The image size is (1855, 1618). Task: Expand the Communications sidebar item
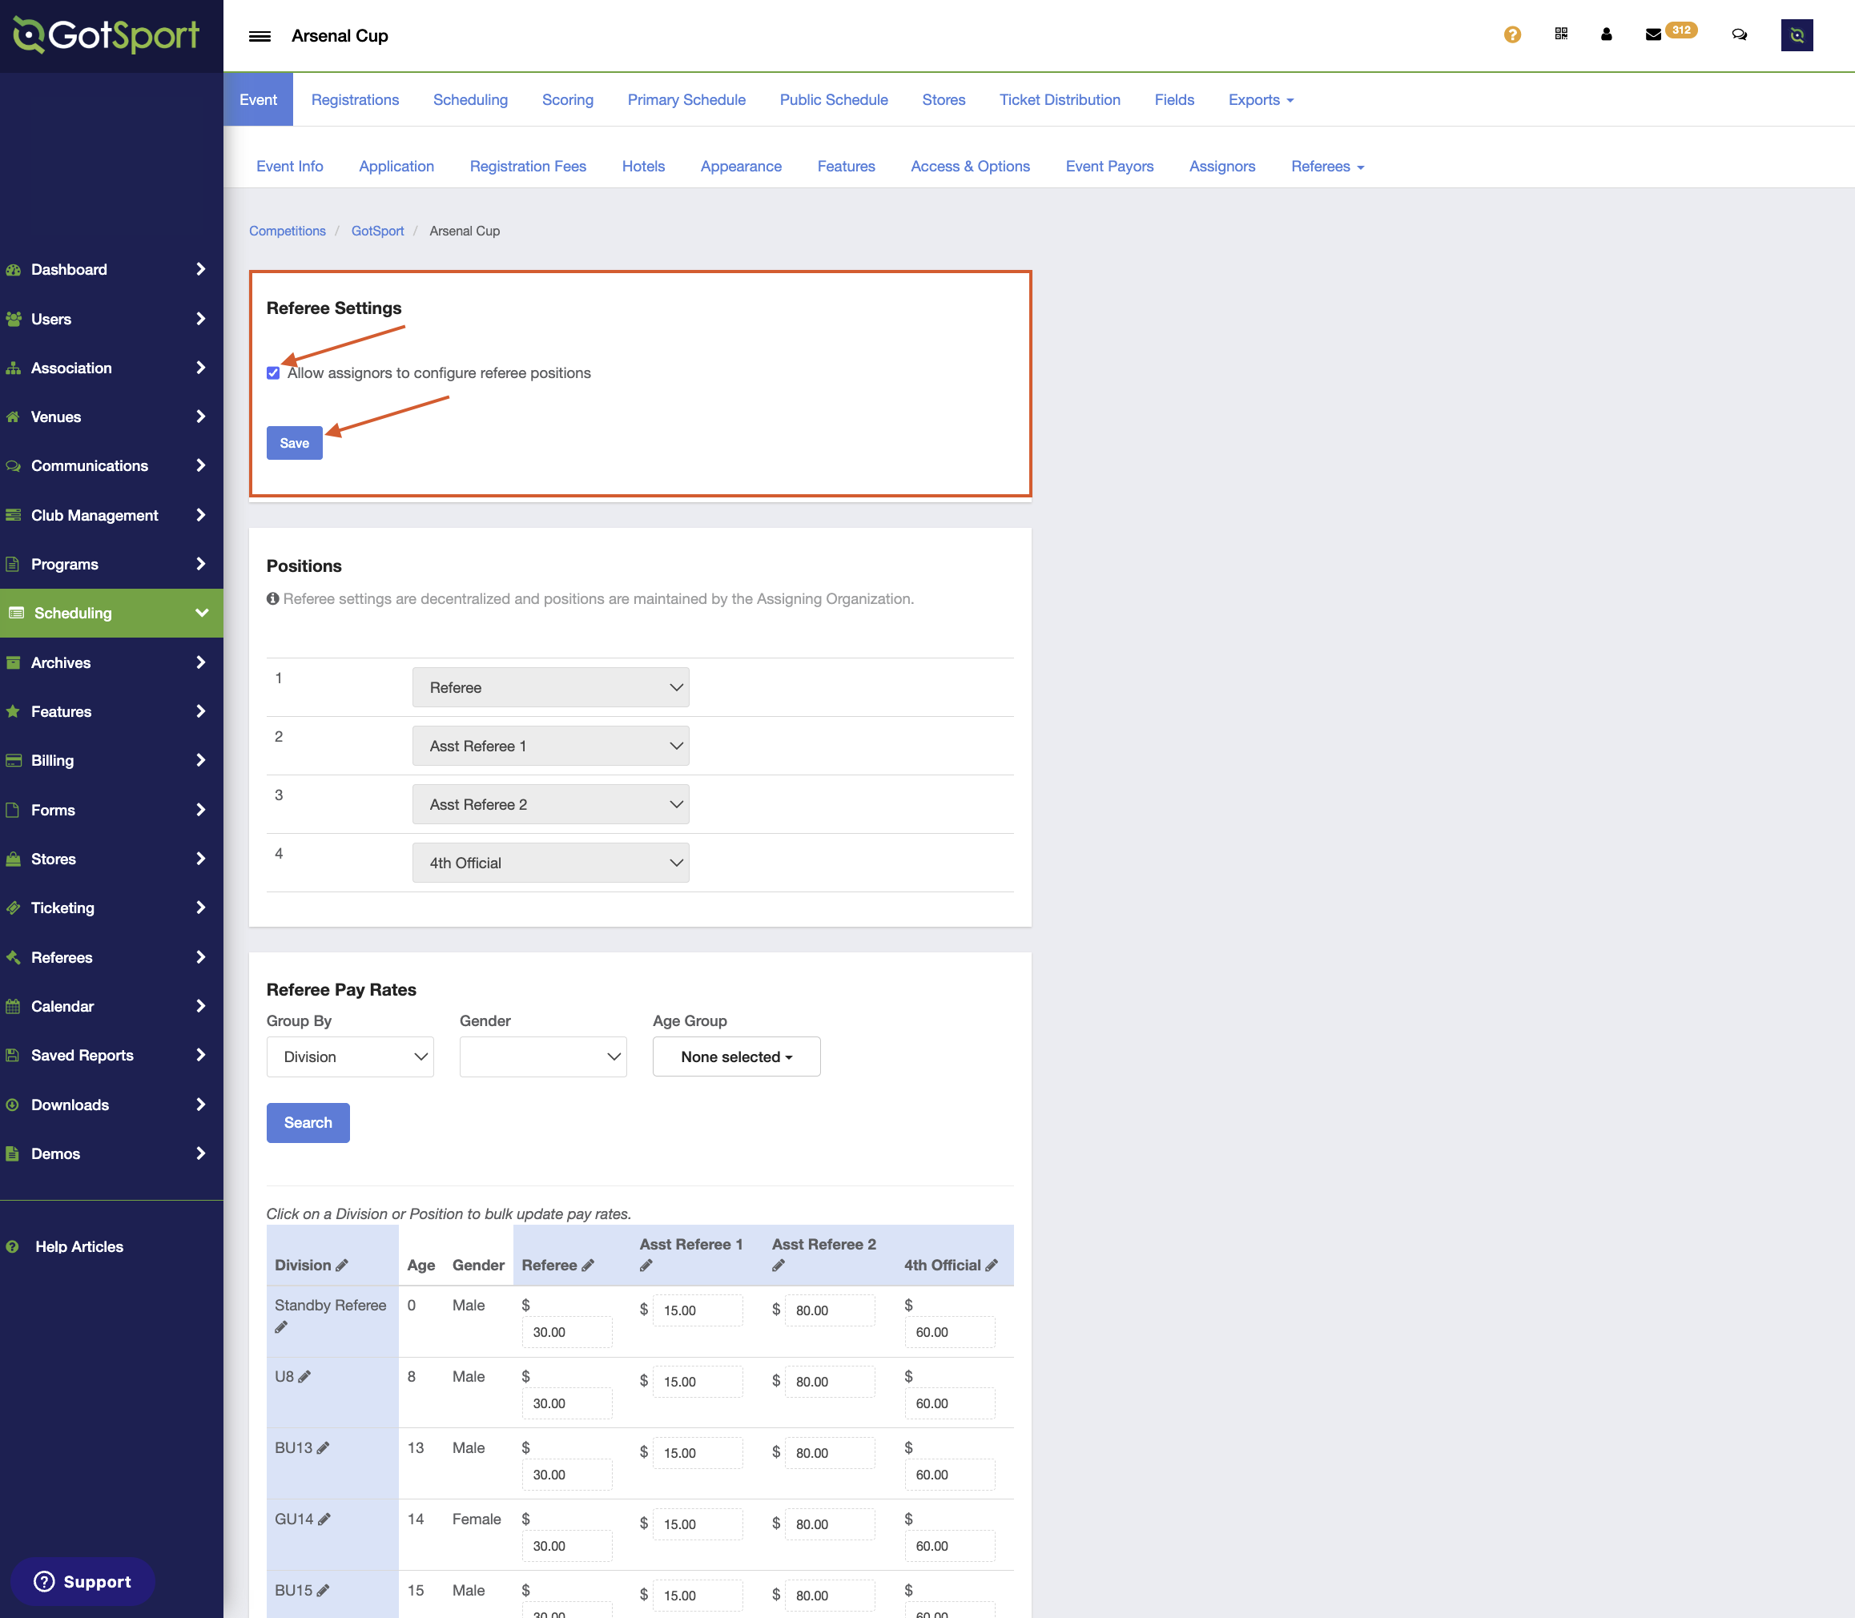coord(112,466)
